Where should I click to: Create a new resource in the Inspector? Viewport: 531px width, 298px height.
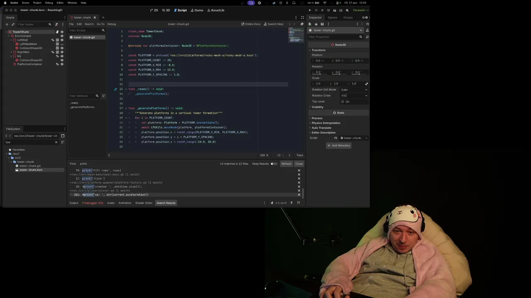pyautogui.click(x=310, y=24)
